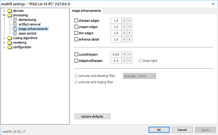
Task: Toggle activate anti-bloating filter checkbox
Action: pyautogui.click(x=76, y=76)
